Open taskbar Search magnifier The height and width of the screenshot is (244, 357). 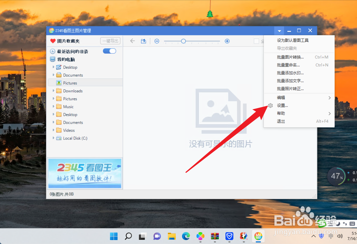[x=128, y=236]
